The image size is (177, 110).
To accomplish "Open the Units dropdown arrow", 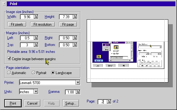I will click(x=36, y=92).
